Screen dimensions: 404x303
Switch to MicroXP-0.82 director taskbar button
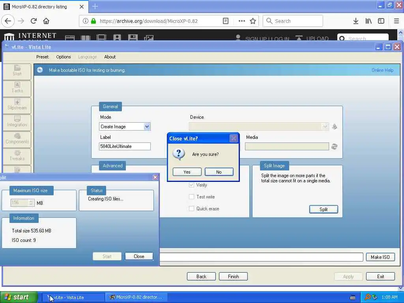tap(137, 297)
